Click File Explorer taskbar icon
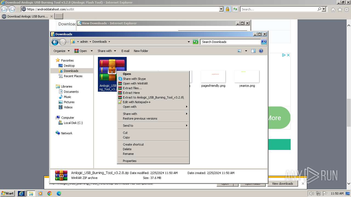Image resolution: width=351 pixels, height=197 pixels. click(31, 193)
